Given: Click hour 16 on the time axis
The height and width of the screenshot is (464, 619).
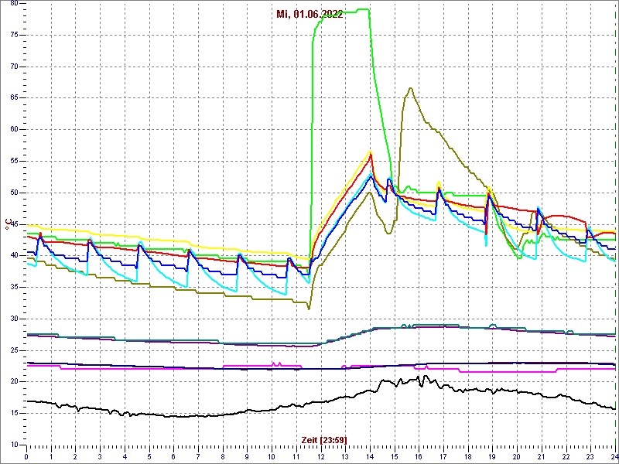Looking at the screenshot, I should pos(419,457).
